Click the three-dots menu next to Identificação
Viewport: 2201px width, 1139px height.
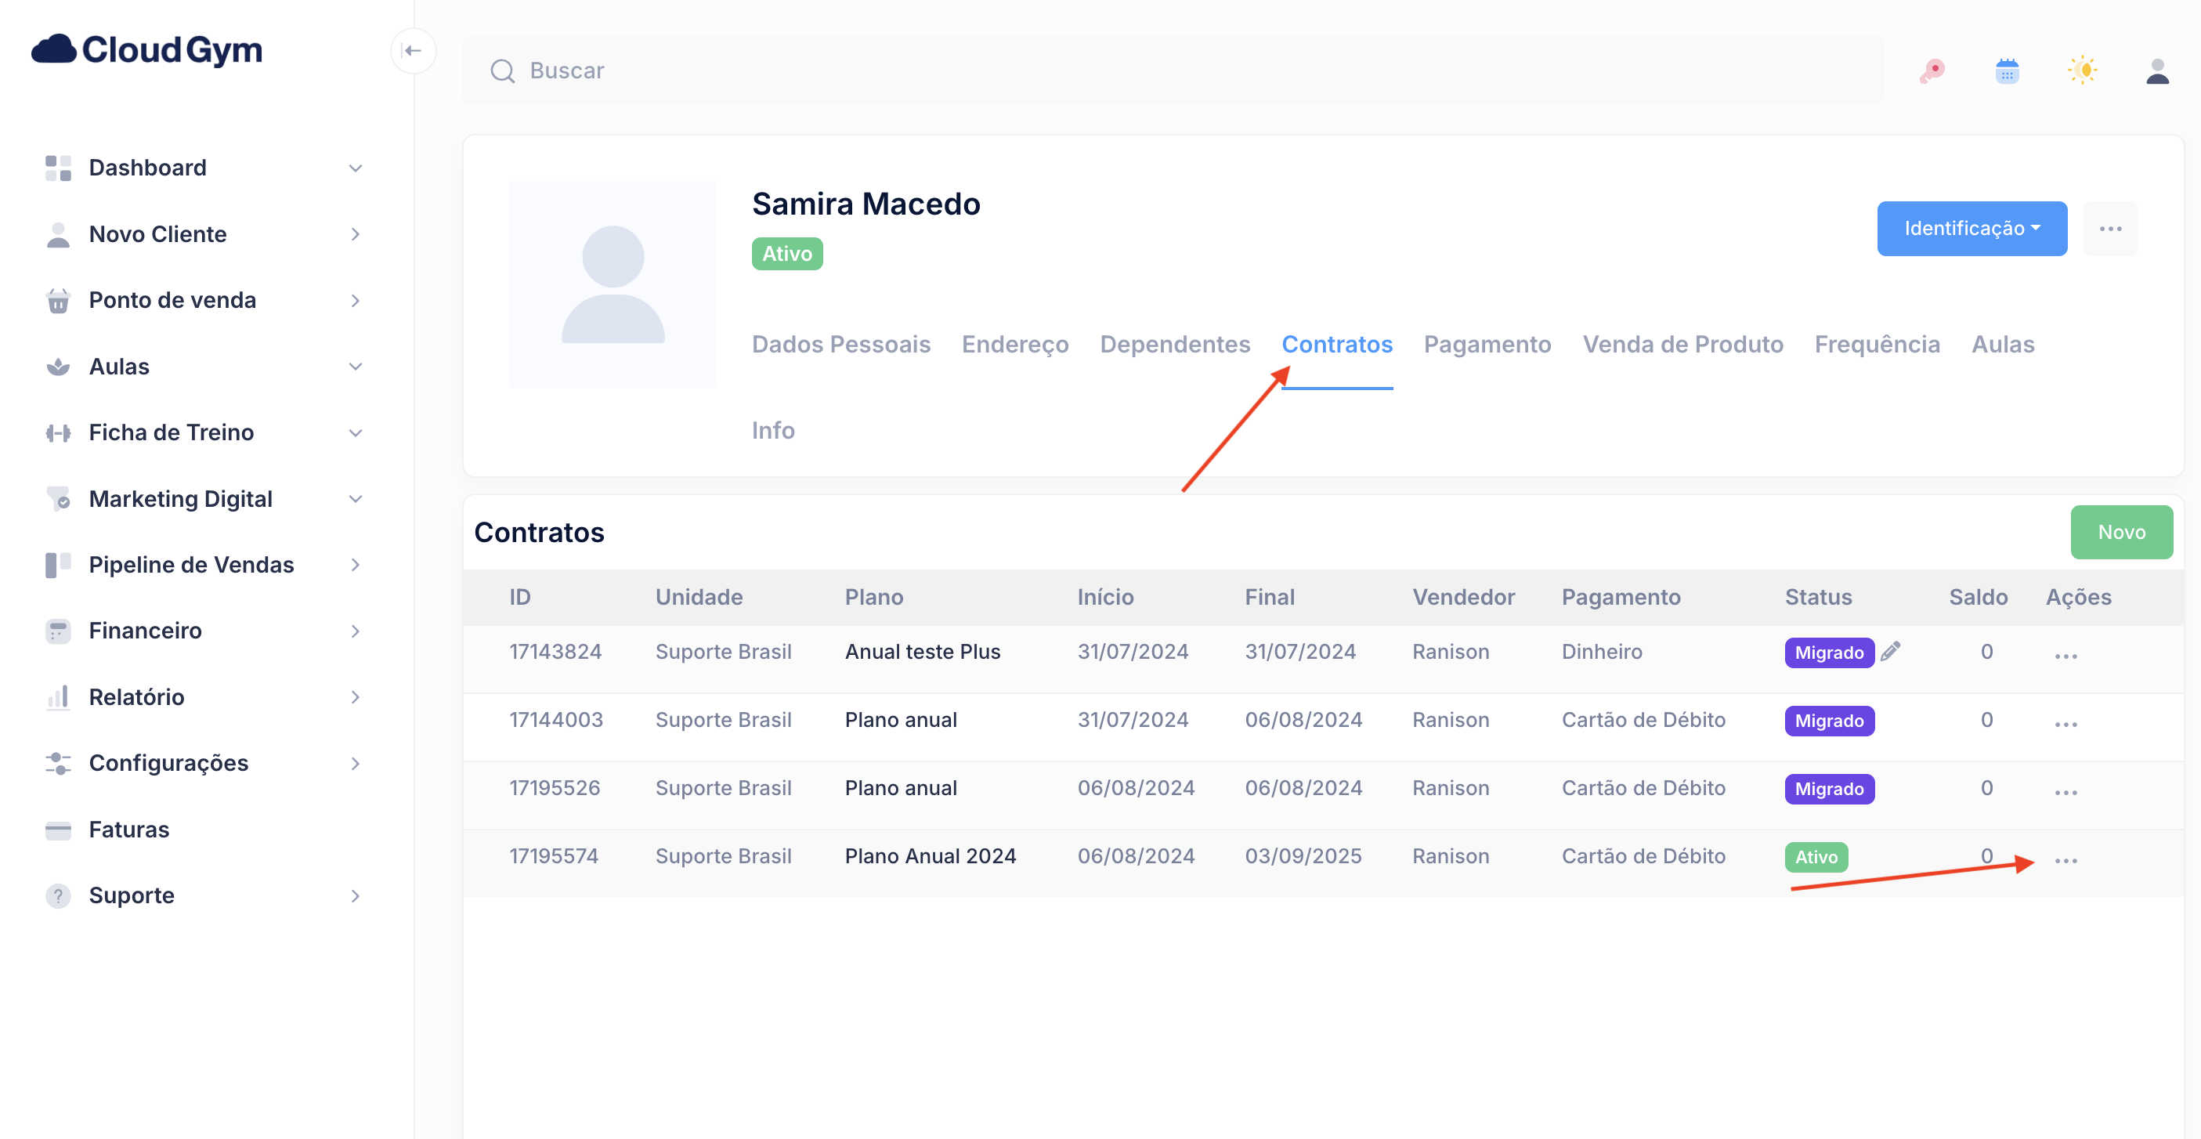[x=2109, y=228]
